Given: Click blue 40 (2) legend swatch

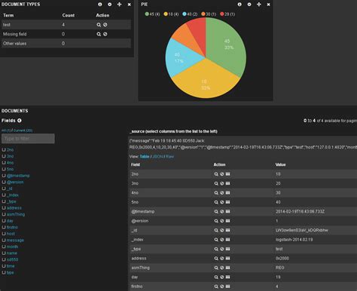Looking at the screenshot, I should (185, 14).
